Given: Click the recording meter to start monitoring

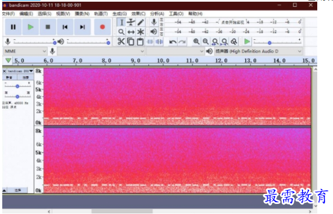Looking at the screenshot, I should click(x=233, y=22).
